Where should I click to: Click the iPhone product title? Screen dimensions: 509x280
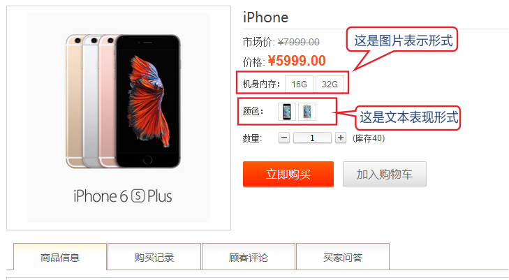click(265, 17)
